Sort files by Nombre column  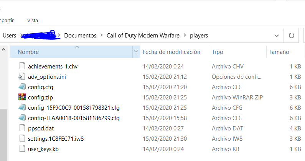[71, 52]
